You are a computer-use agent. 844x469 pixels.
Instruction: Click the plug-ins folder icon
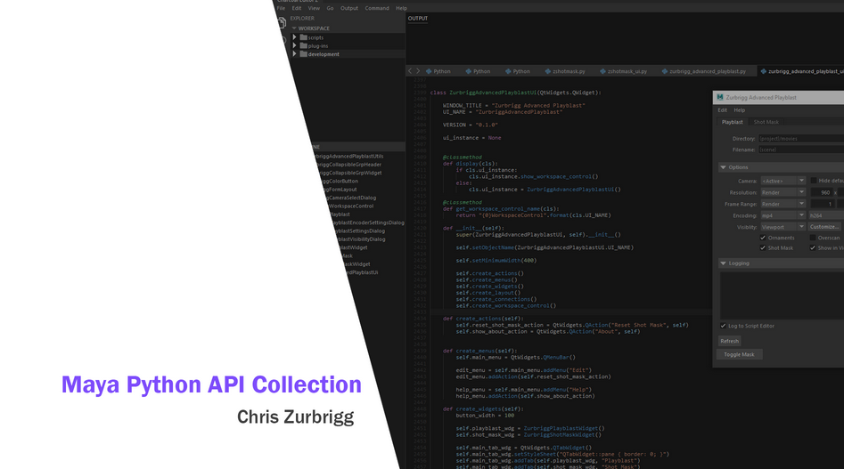(x=302, y=45)
